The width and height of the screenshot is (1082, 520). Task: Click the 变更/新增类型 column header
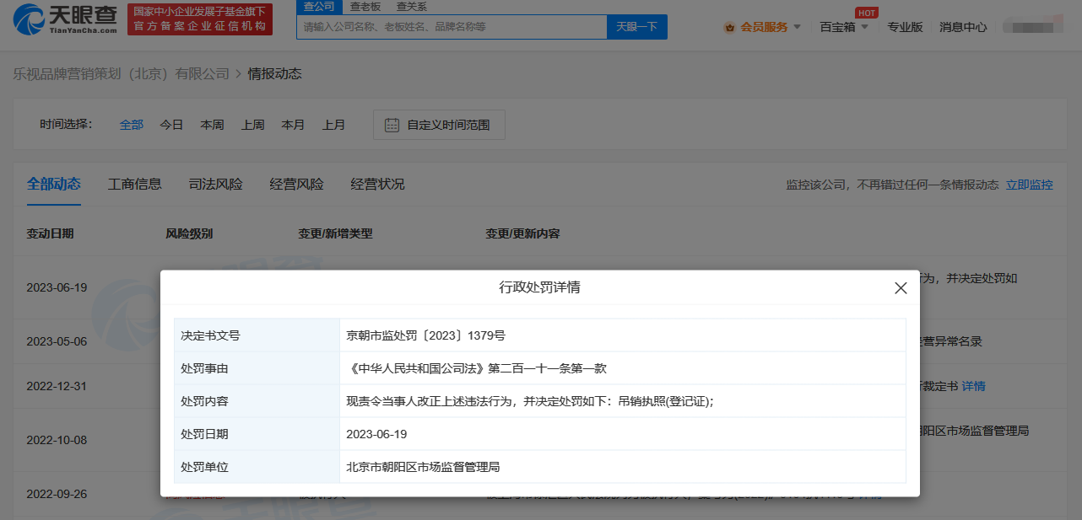335,233
